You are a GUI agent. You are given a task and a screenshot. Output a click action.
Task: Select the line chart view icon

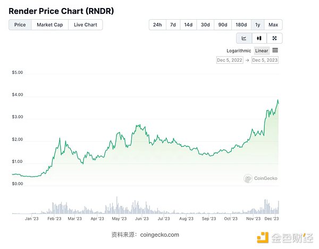tap(244, 38)
